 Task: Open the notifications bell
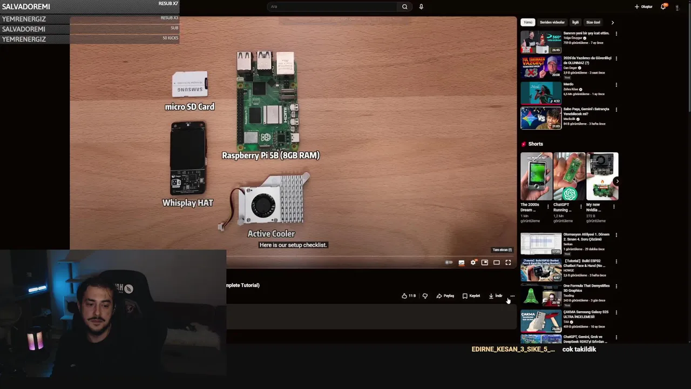pos(663,6)
